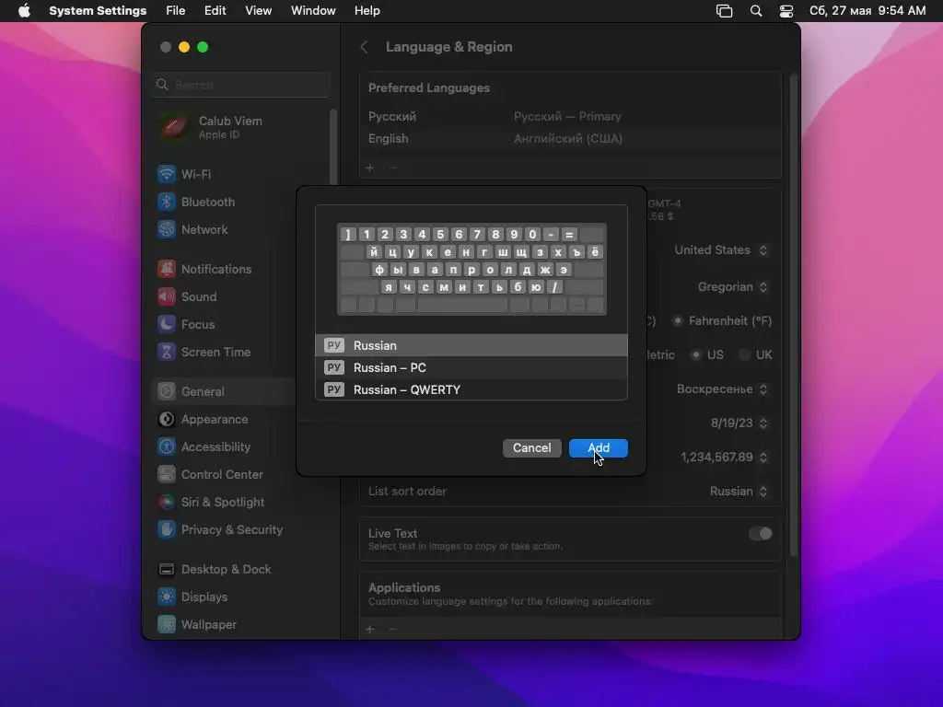
Task: Click the Sound speaker icon
Action: pos(167,296)
